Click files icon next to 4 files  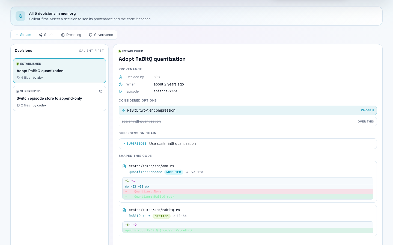click(x=18, y=78)
